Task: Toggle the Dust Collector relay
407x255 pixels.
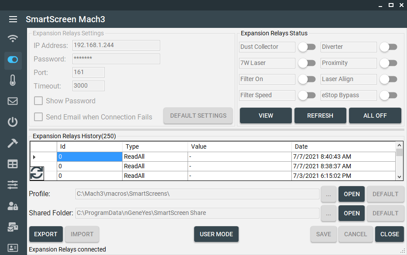Action: pyautogui.click(x=307, y=47)
